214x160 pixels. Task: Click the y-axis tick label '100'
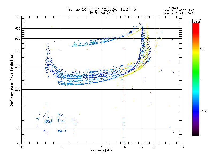click(18, 128)
